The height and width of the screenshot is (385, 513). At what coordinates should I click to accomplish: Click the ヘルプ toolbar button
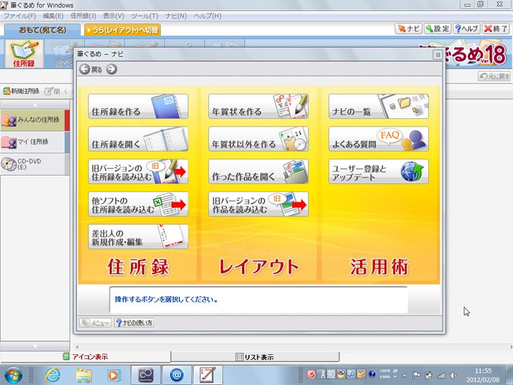coord(466,29)
